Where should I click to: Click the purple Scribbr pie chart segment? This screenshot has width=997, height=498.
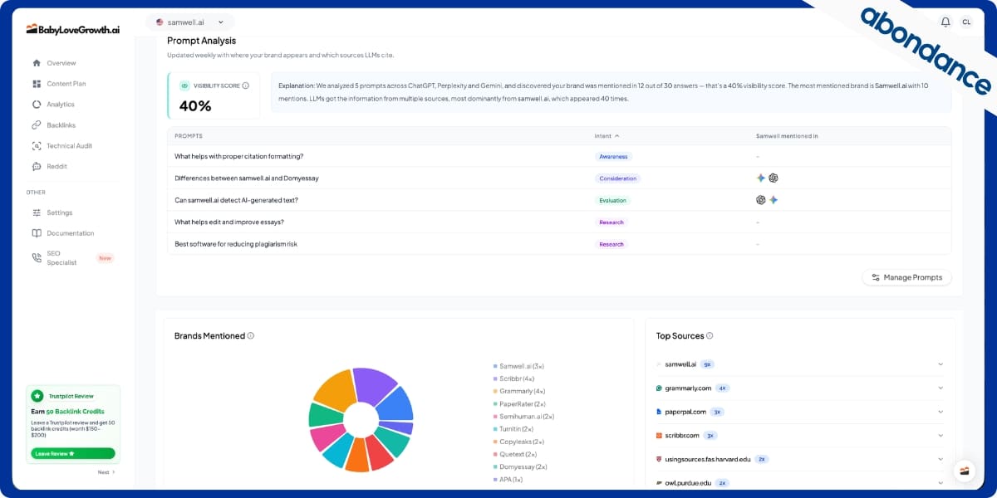pyautogui.click(x=375, y=383)
